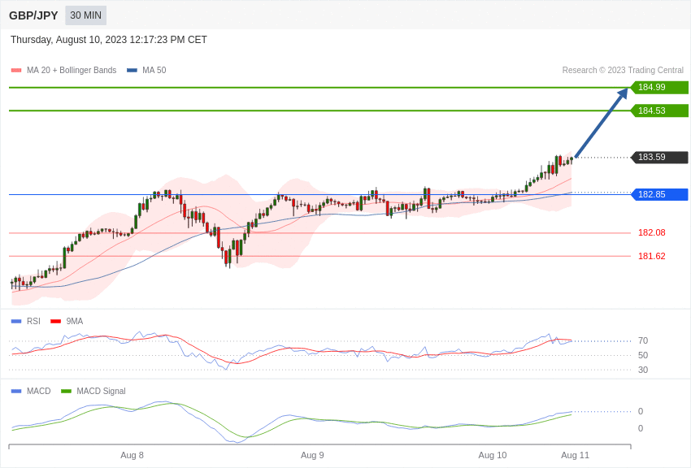
Task: Click the Research Trading Central copyright text
Action: [x=623, y=71]
